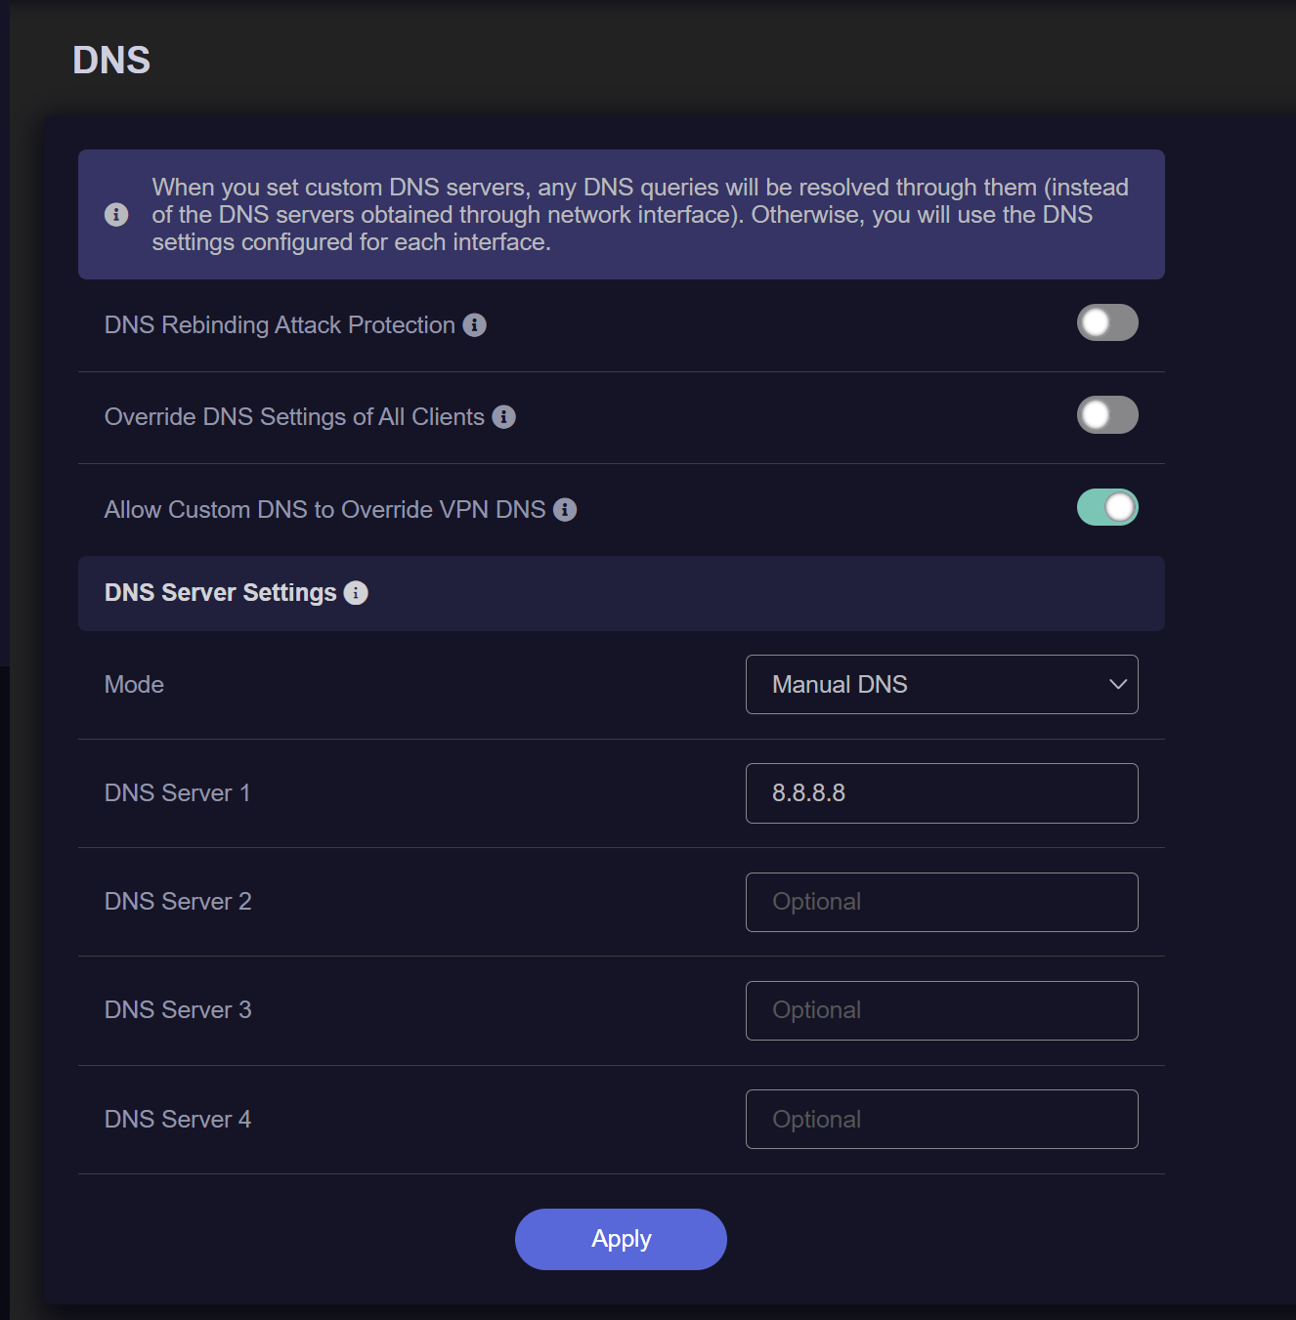Disable Allow Custom DNS to Override VPN DNS

[1107, 508]
